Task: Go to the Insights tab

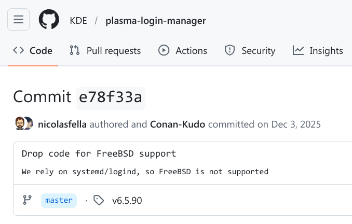Action: (318, 50)
